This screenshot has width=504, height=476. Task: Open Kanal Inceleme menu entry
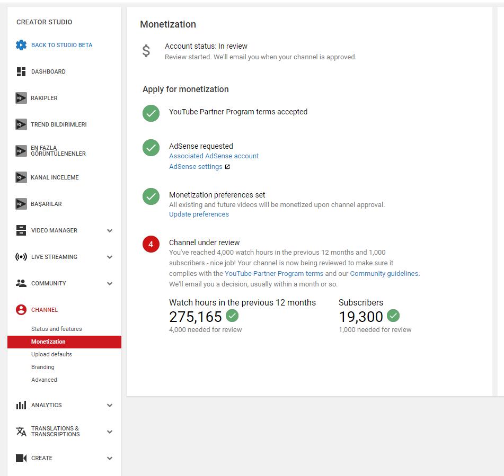pos(55,177)
